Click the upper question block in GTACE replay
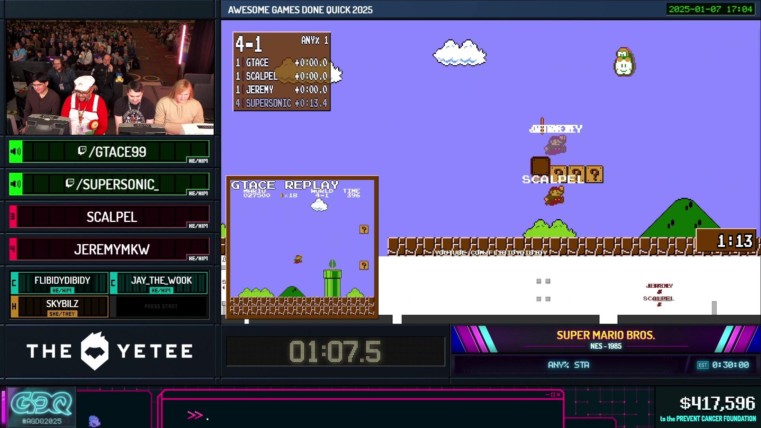 [x=364, y=229]
